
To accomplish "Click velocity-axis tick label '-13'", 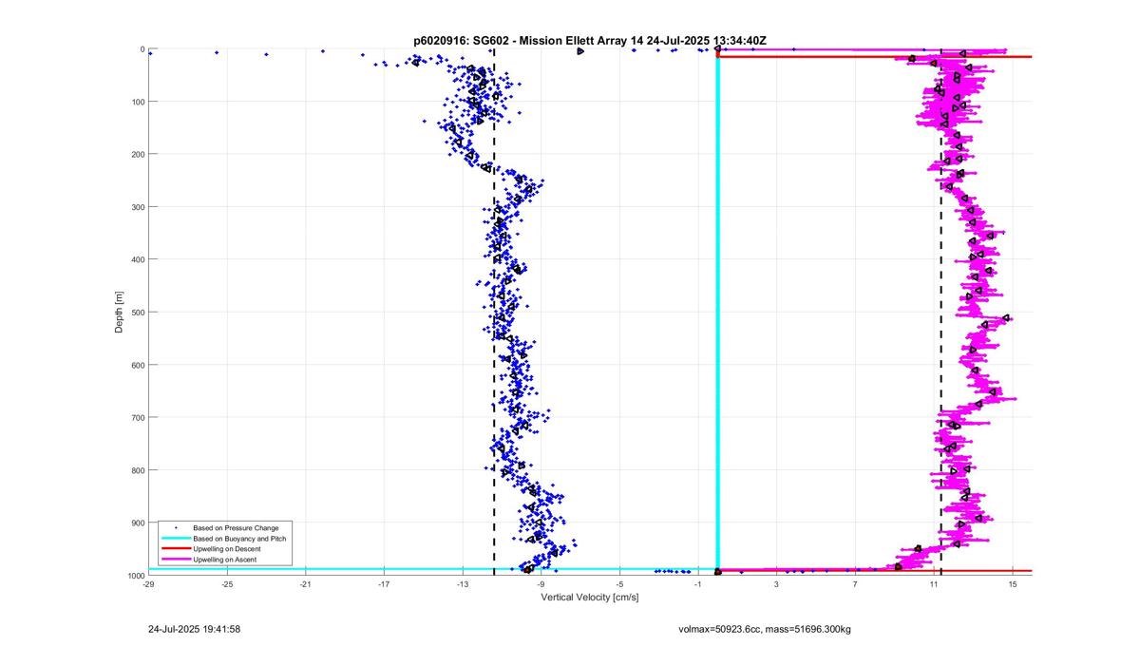I will pos(463,584).
